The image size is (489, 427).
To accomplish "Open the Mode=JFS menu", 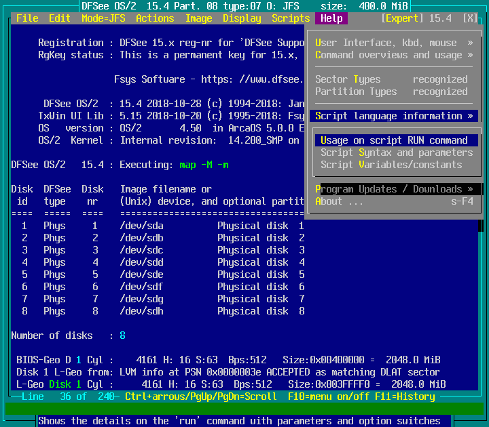I will (x=103, y=18).
